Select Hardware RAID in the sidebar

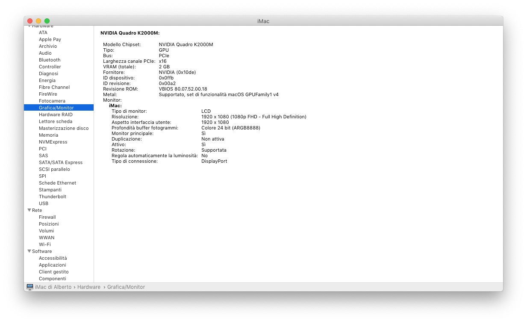click(x=56, y=115)
